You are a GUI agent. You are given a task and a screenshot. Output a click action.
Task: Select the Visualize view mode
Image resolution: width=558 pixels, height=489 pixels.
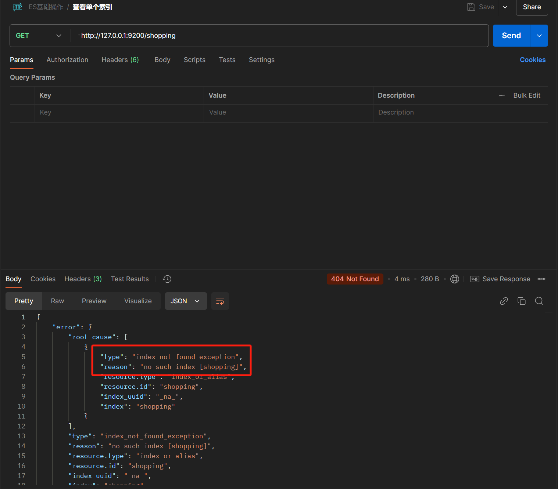coord(138,301)
